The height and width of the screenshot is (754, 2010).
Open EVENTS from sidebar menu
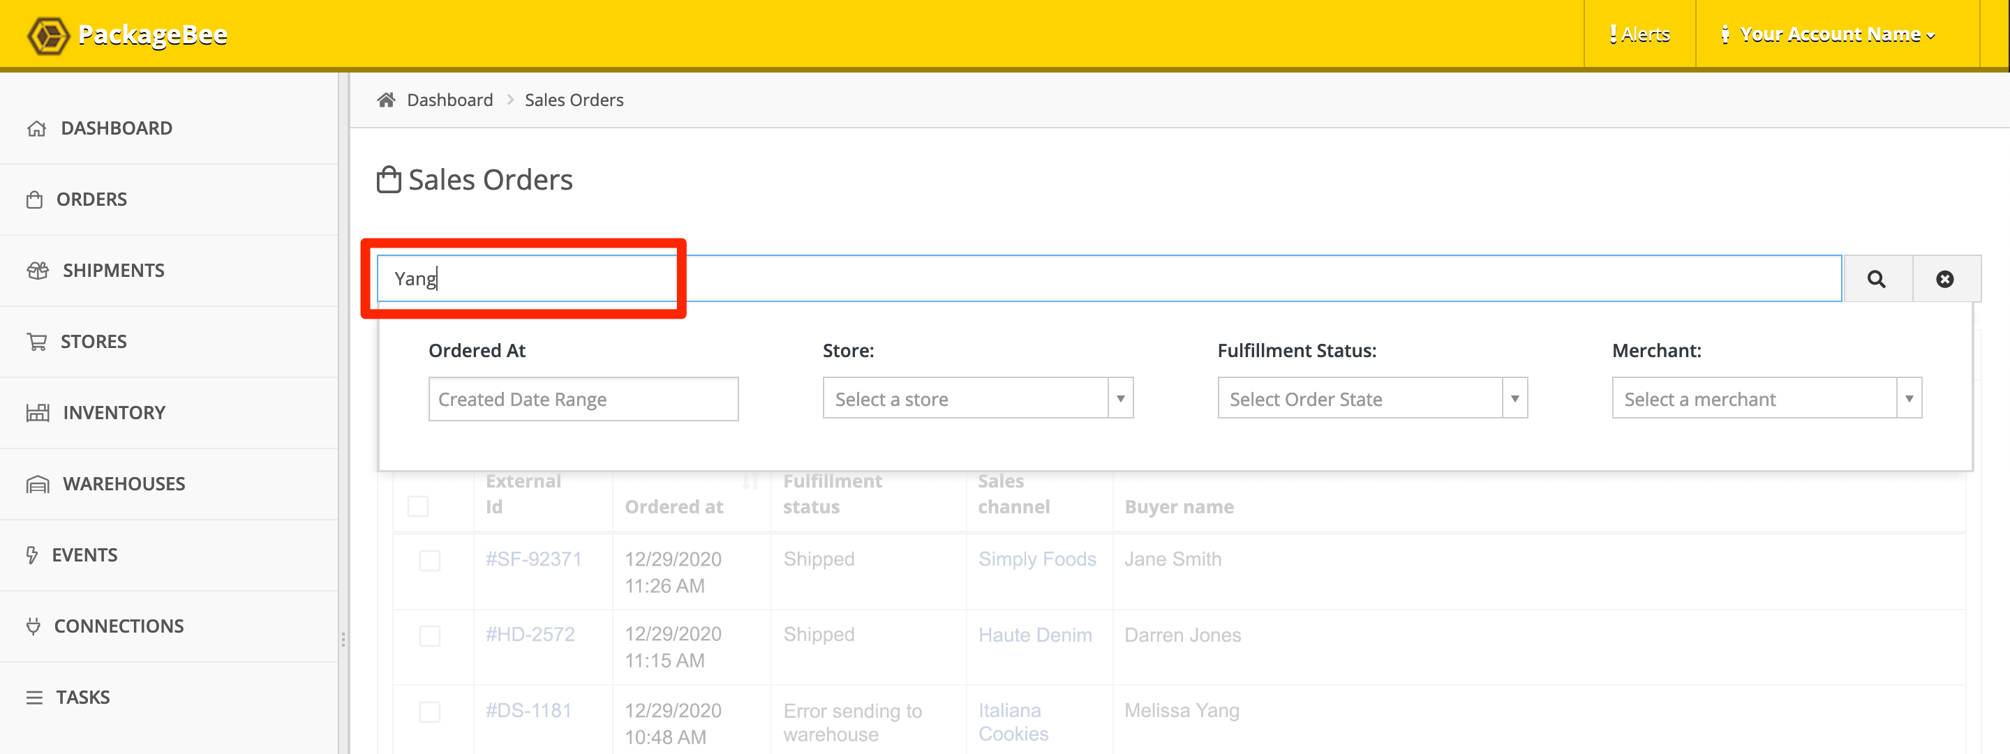pos(85,555)
